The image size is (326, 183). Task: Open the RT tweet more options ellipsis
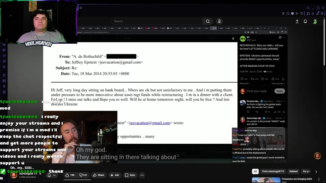[x=284, y=38]
